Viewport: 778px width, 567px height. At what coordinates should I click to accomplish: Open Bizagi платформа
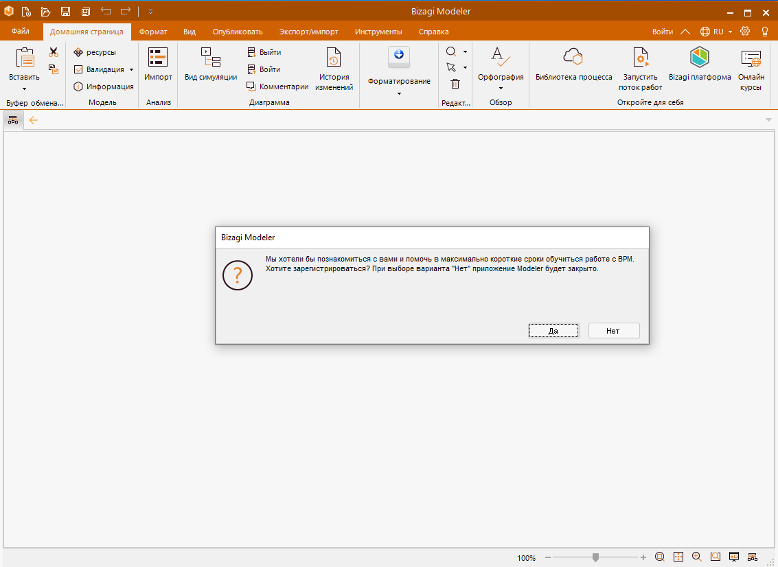pyautogui.click(x=700, y=64)
